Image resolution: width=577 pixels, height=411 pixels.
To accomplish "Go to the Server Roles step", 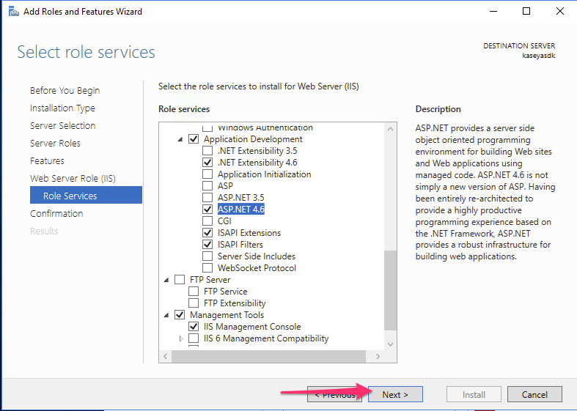I will 55,143.
